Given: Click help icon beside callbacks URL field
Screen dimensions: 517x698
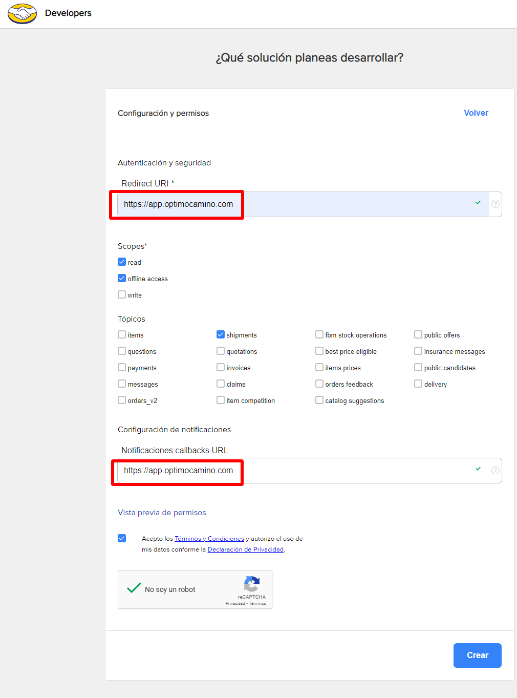Looking at the screenshot, I should click(x=495, y=470).
